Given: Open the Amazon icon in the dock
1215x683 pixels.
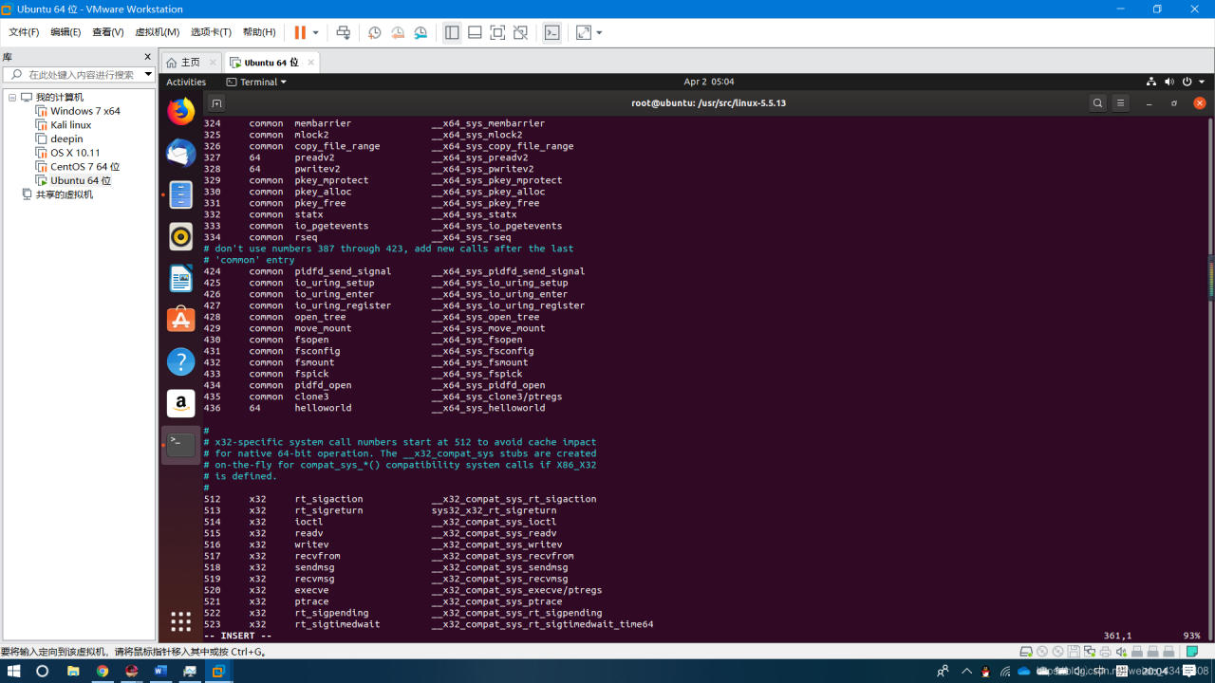Looking at the screenshot, I should [180, 403].
